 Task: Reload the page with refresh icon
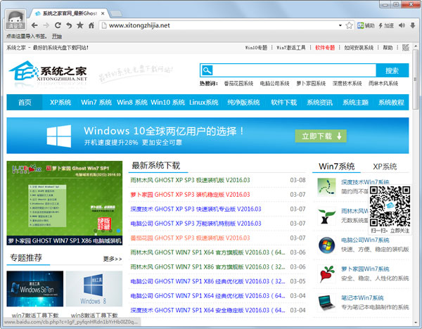58,25
